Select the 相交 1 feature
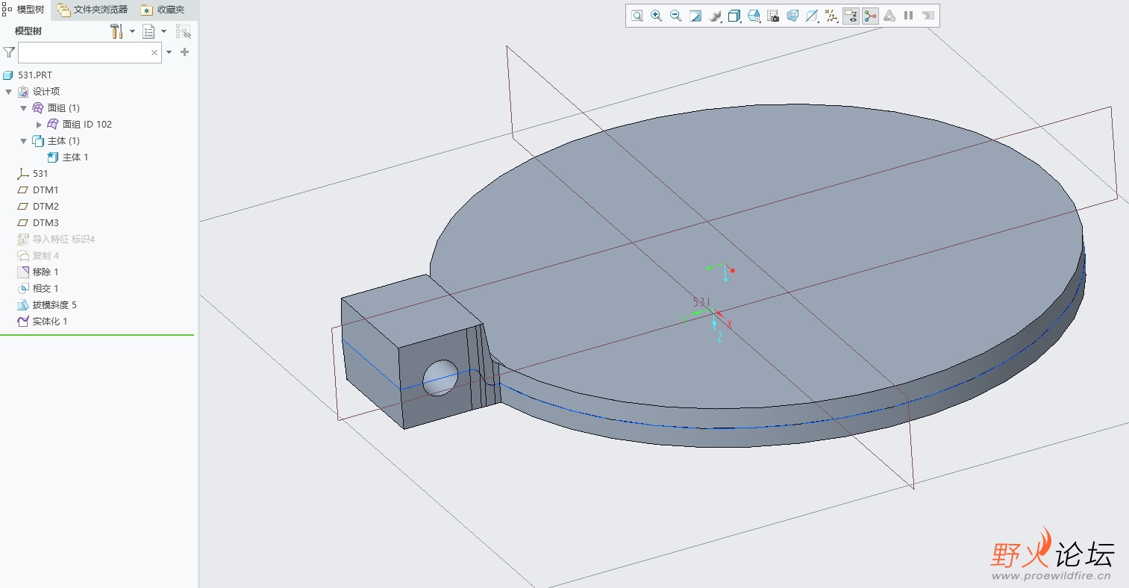Screen dimensions: 1129x588 37,289
